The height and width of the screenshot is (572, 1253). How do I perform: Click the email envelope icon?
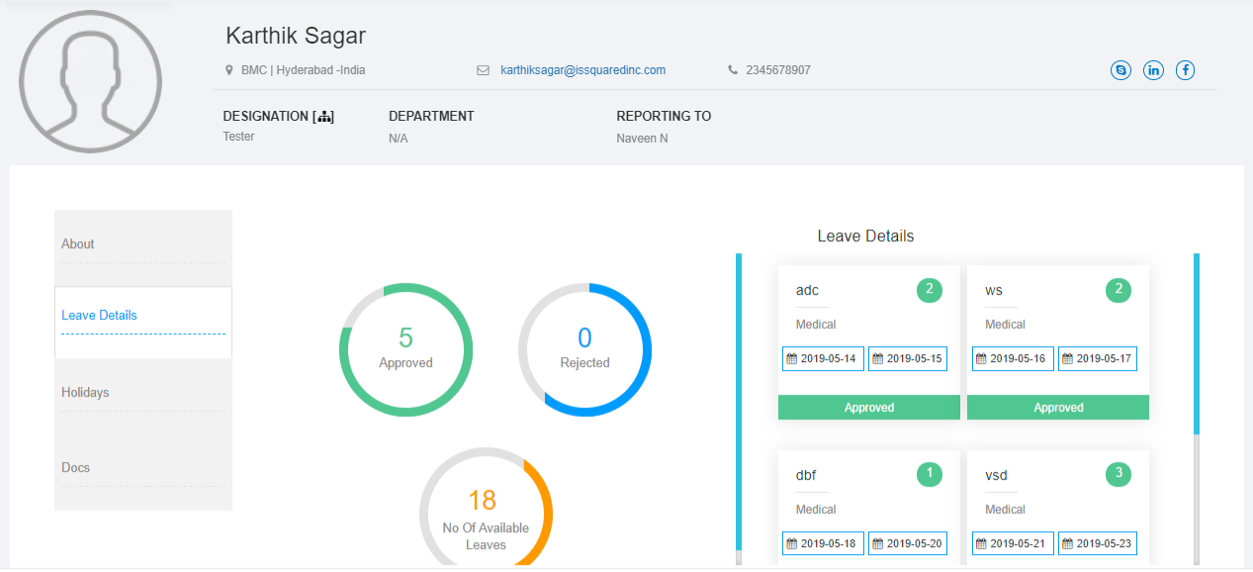click(x=483, y=70)
